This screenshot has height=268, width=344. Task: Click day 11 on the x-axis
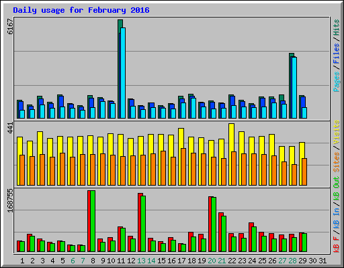coord(121,261)
